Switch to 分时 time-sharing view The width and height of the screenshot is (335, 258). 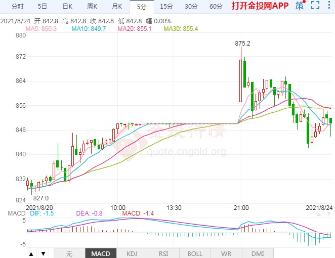pos(17,7)
